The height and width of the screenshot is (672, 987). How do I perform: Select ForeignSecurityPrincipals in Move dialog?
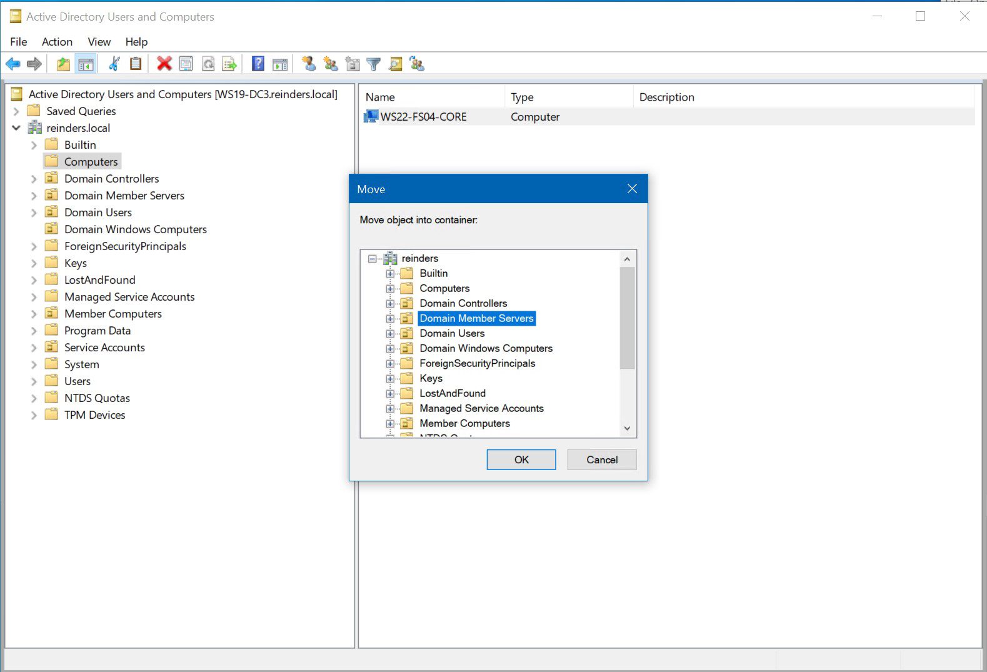(478, 363)
